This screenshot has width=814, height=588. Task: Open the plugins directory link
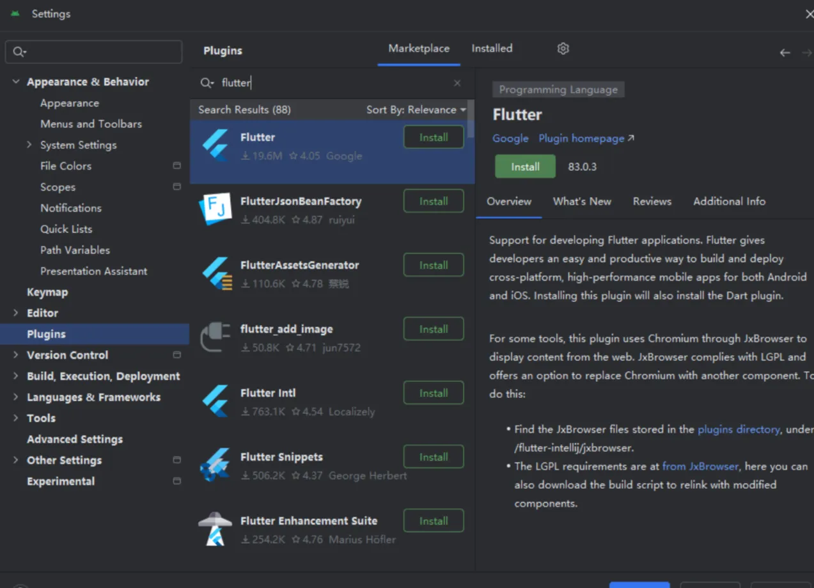pyautogui.click(x=739, y=429)
